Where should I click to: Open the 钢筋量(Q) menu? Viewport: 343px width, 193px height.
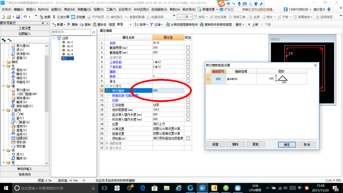tap(84, 9)
